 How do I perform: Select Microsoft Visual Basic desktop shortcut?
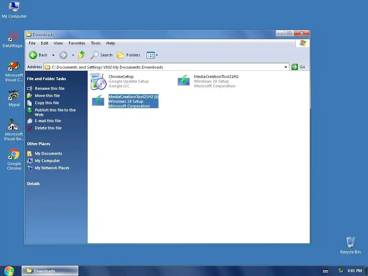point(14,130)
